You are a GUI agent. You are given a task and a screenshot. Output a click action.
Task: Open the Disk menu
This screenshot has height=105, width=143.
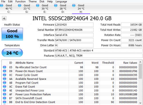(42, 1)
